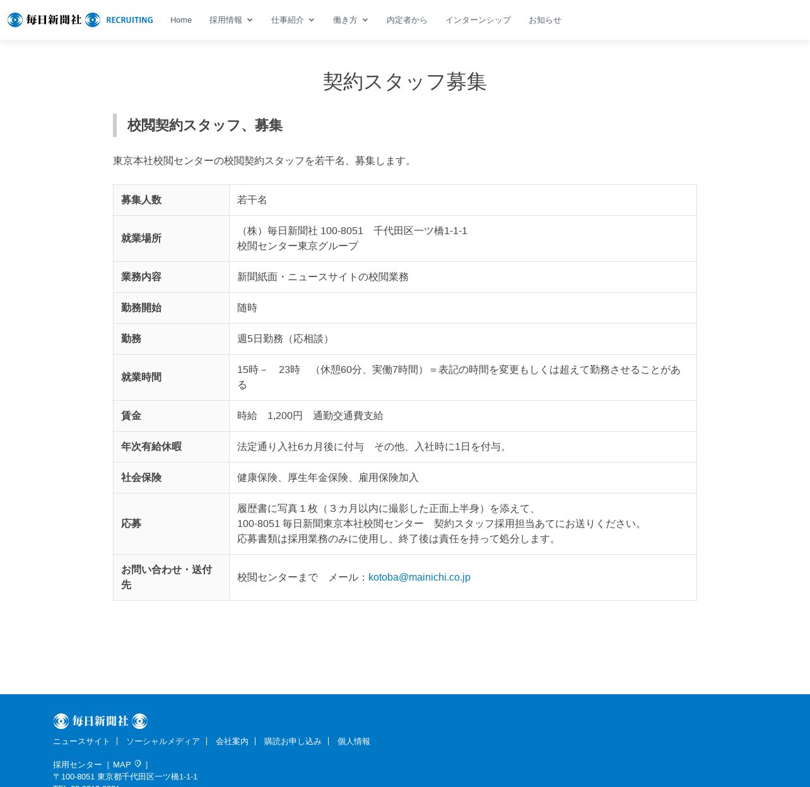Click the 法定通り入社6カ月後に付与 cell
Image resolution: width=810 pixels, height=787 pixels.
[463, 447]
